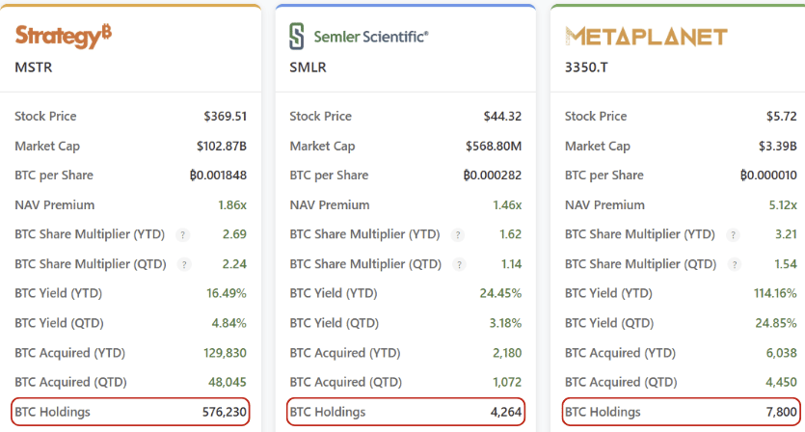Click the Metaplanet logo

tap(645, 37)
